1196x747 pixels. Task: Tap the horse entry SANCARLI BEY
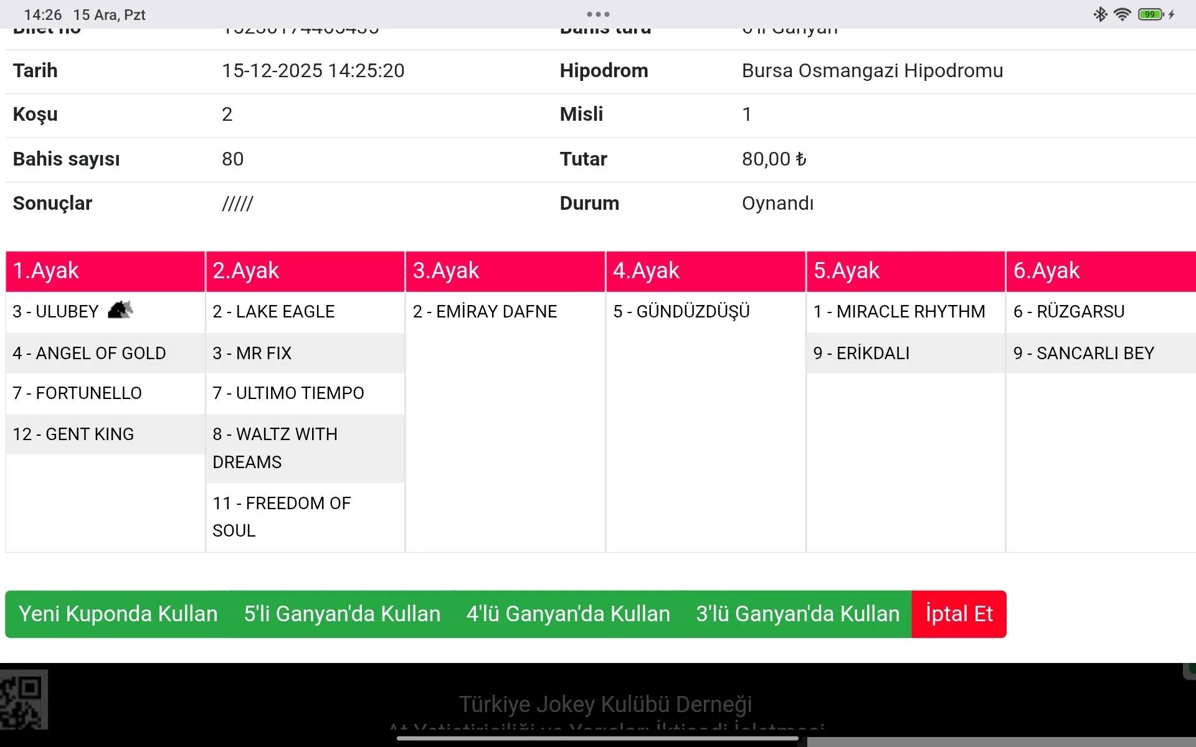(x=1083, y=353)
